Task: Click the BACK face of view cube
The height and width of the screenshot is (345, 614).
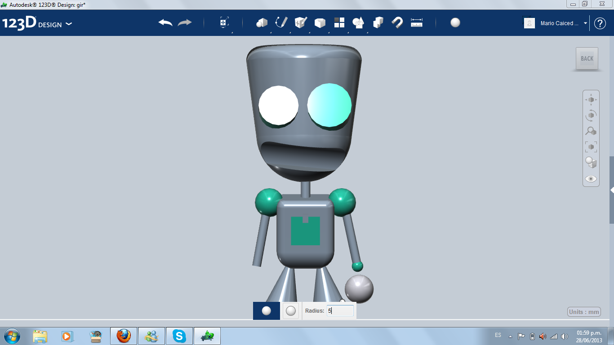Action: tap(587, 58)
